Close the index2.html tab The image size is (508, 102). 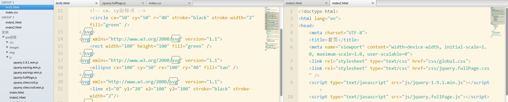coord(373,3)
